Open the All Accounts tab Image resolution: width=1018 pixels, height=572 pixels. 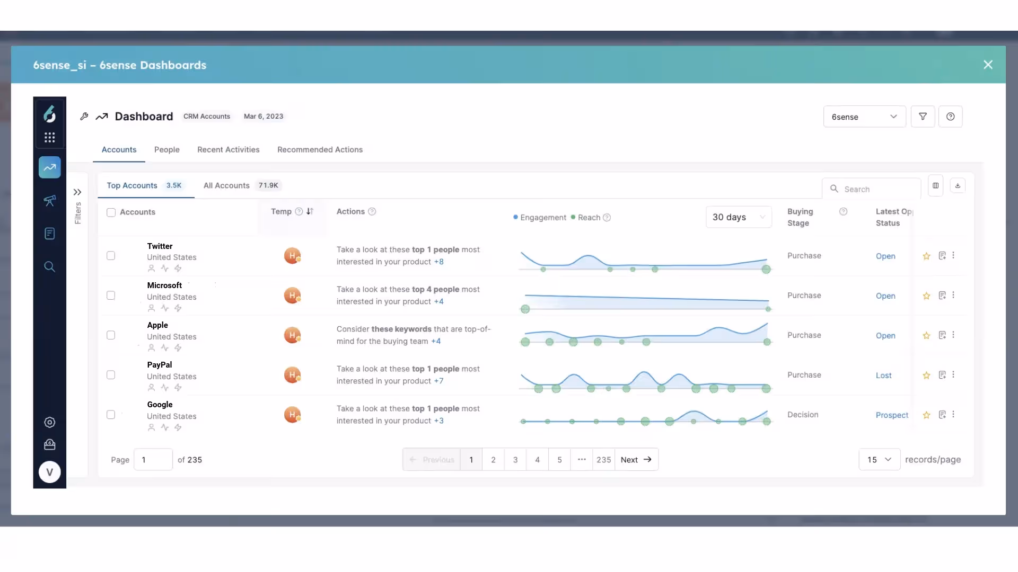(241, 185)
